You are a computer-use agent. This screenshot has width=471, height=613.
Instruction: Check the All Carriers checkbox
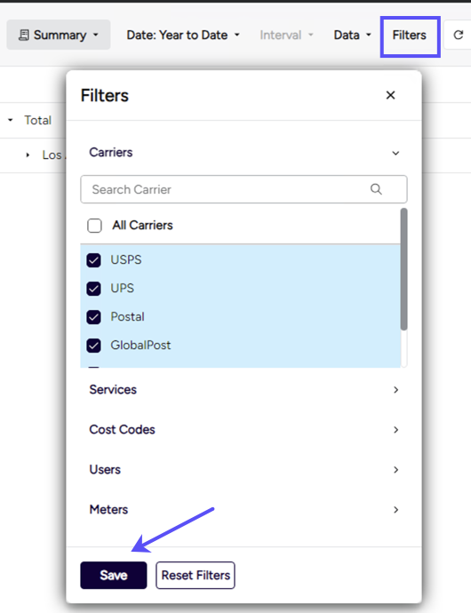click(94, 226)
